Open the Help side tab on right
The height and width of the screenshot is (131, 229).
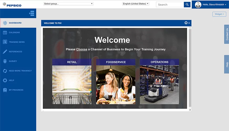(x=227, y=64)
